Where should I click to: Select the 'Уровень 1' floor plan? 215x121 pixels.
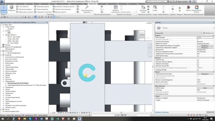click(11, 29)
